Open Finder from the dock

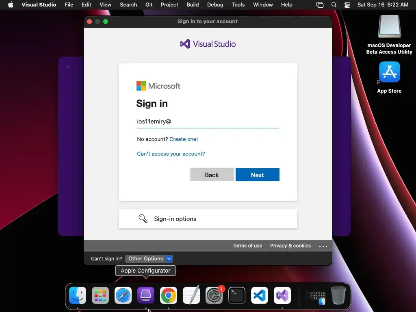(x=78, y=295)
